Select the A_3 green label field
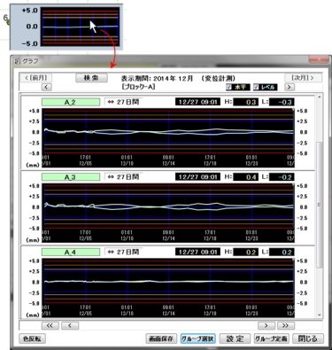 71,177
